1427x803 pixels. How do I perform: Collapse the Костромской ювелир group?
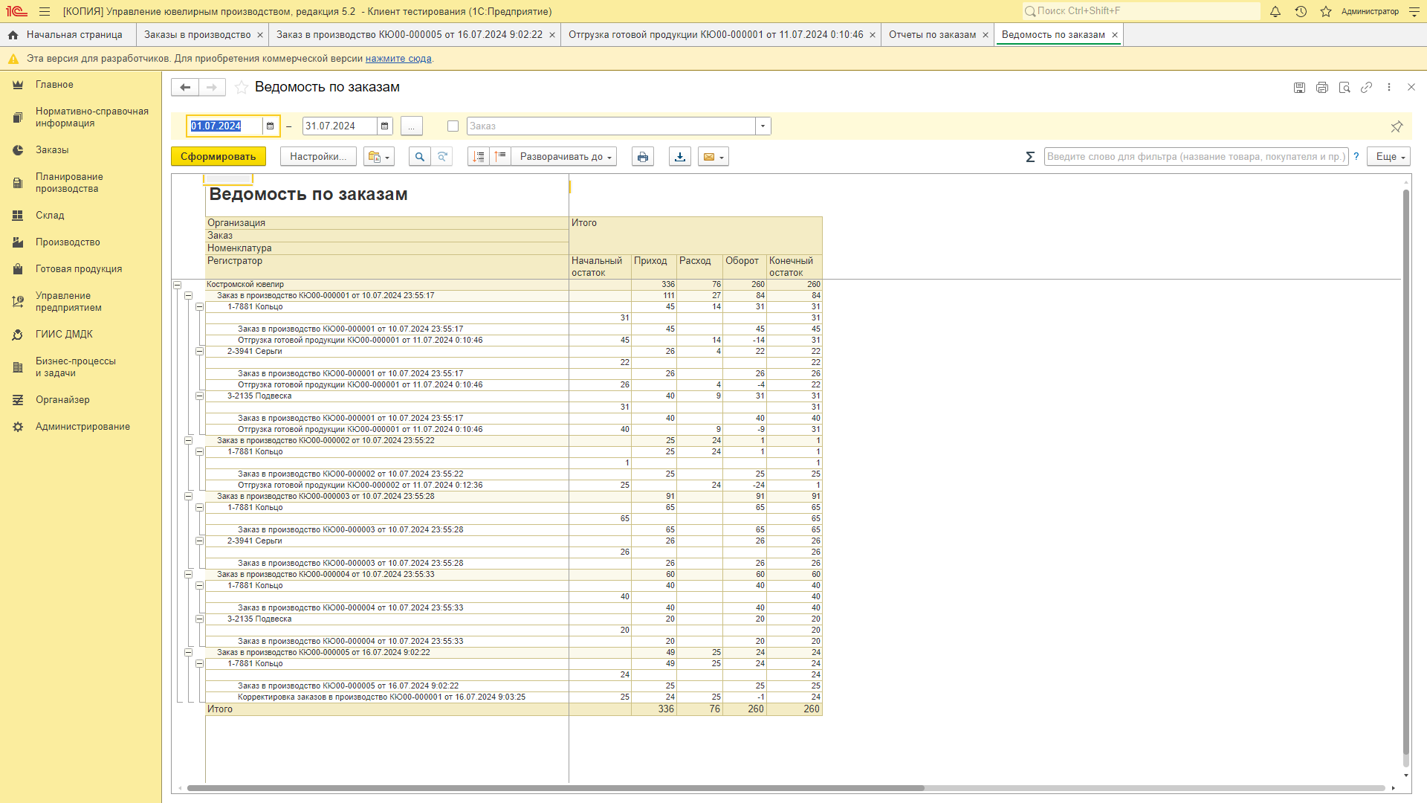point(178,285)
